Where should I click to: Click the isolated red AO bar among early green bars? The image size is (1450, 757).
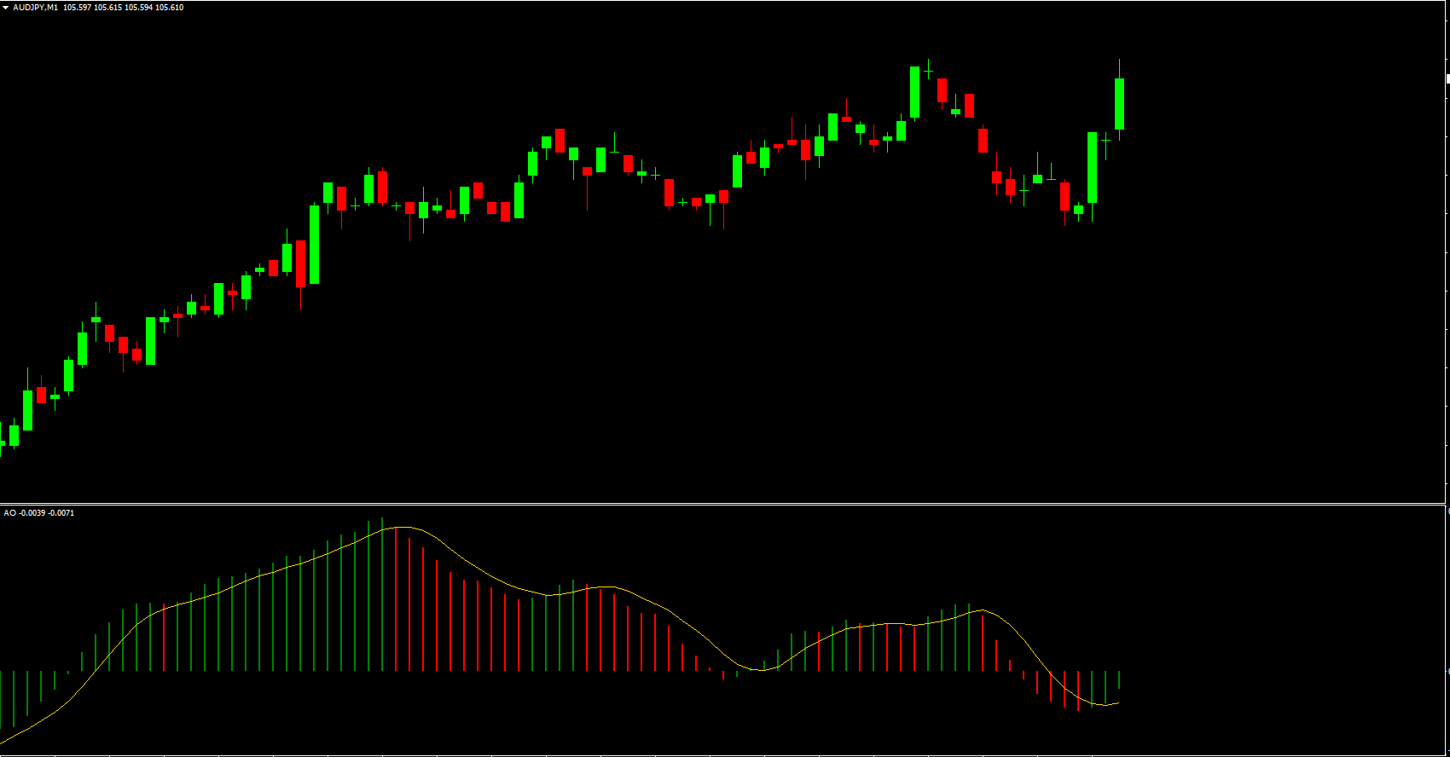(164, 638)
